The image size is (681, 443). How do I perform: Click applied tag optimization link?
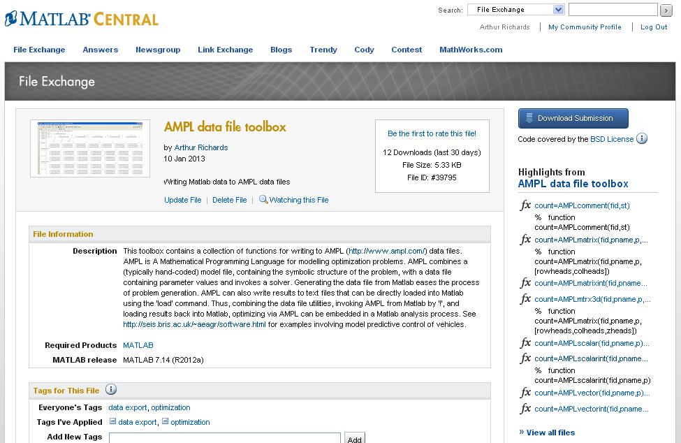[x=190, y=422]
